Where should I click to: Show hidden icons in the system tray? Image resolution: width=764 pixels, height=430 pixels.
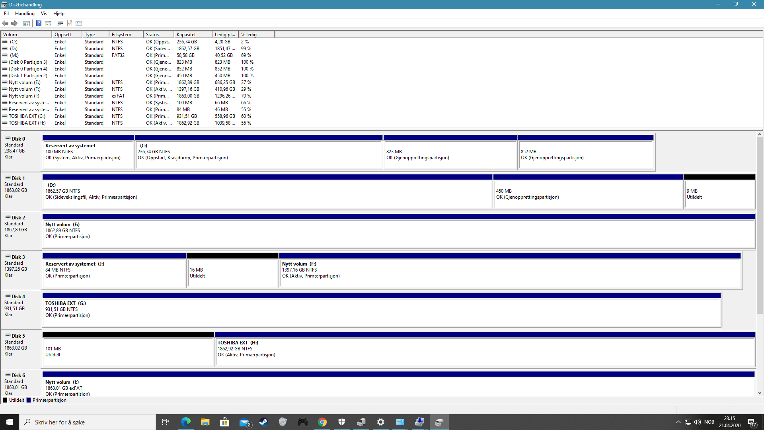click(678, 422)
